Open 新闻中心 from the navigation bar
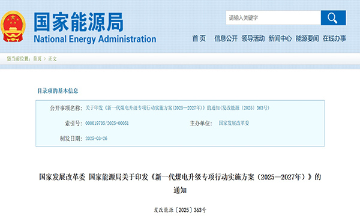 [x=280, y=38]
